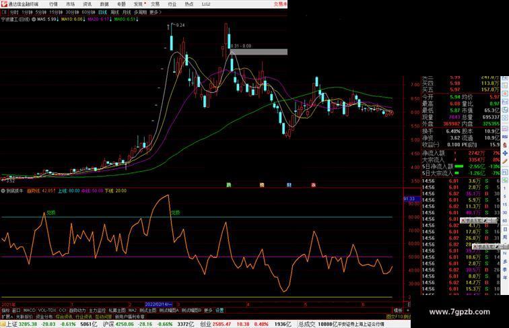Select the pencil drawing tool icon

(505, 161)
